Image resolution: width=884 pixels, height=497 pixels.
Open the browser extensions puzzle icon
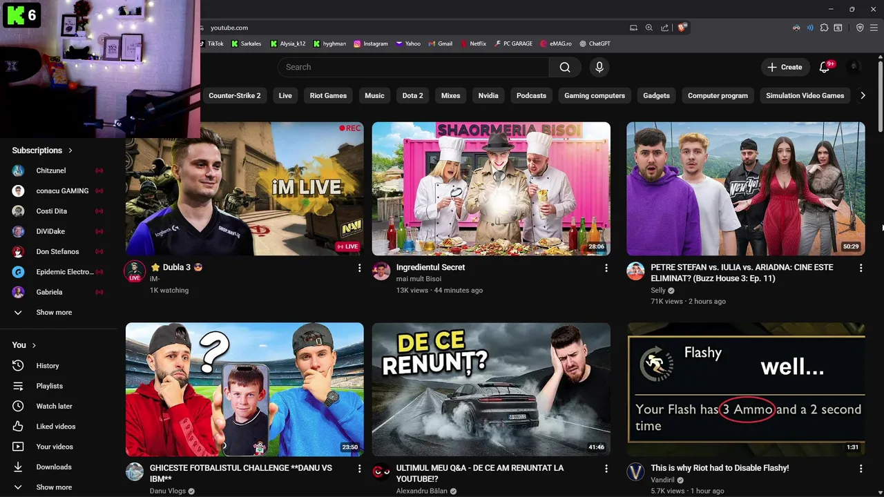pos(824,28)
